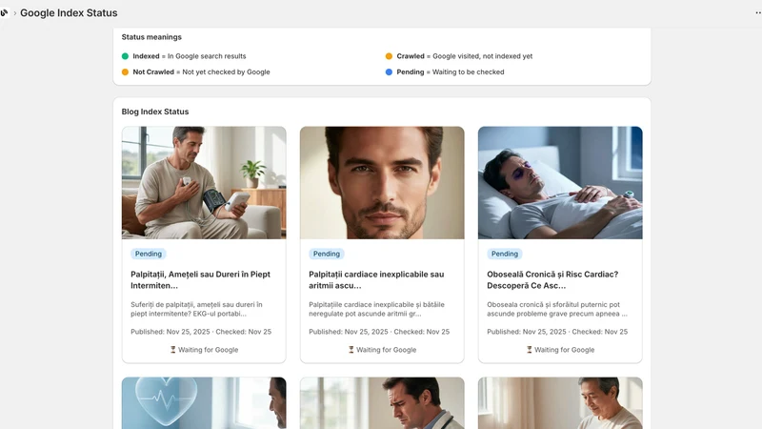Viewport: 762px width, 429px height.
Task: Click the Suferiți de palpitații description text
Action: 196,309
